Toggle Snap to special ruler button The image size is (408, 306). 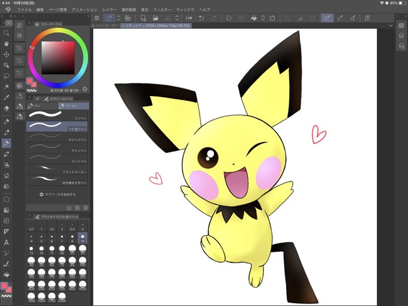click(340, 18)
